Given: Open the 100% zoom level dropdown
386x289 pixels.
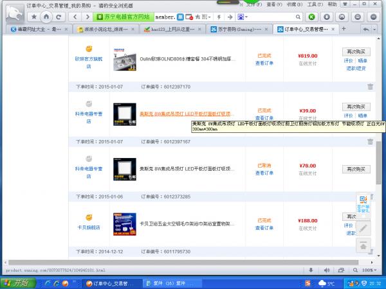Looking at the screenshot, I should click(369, 270).
